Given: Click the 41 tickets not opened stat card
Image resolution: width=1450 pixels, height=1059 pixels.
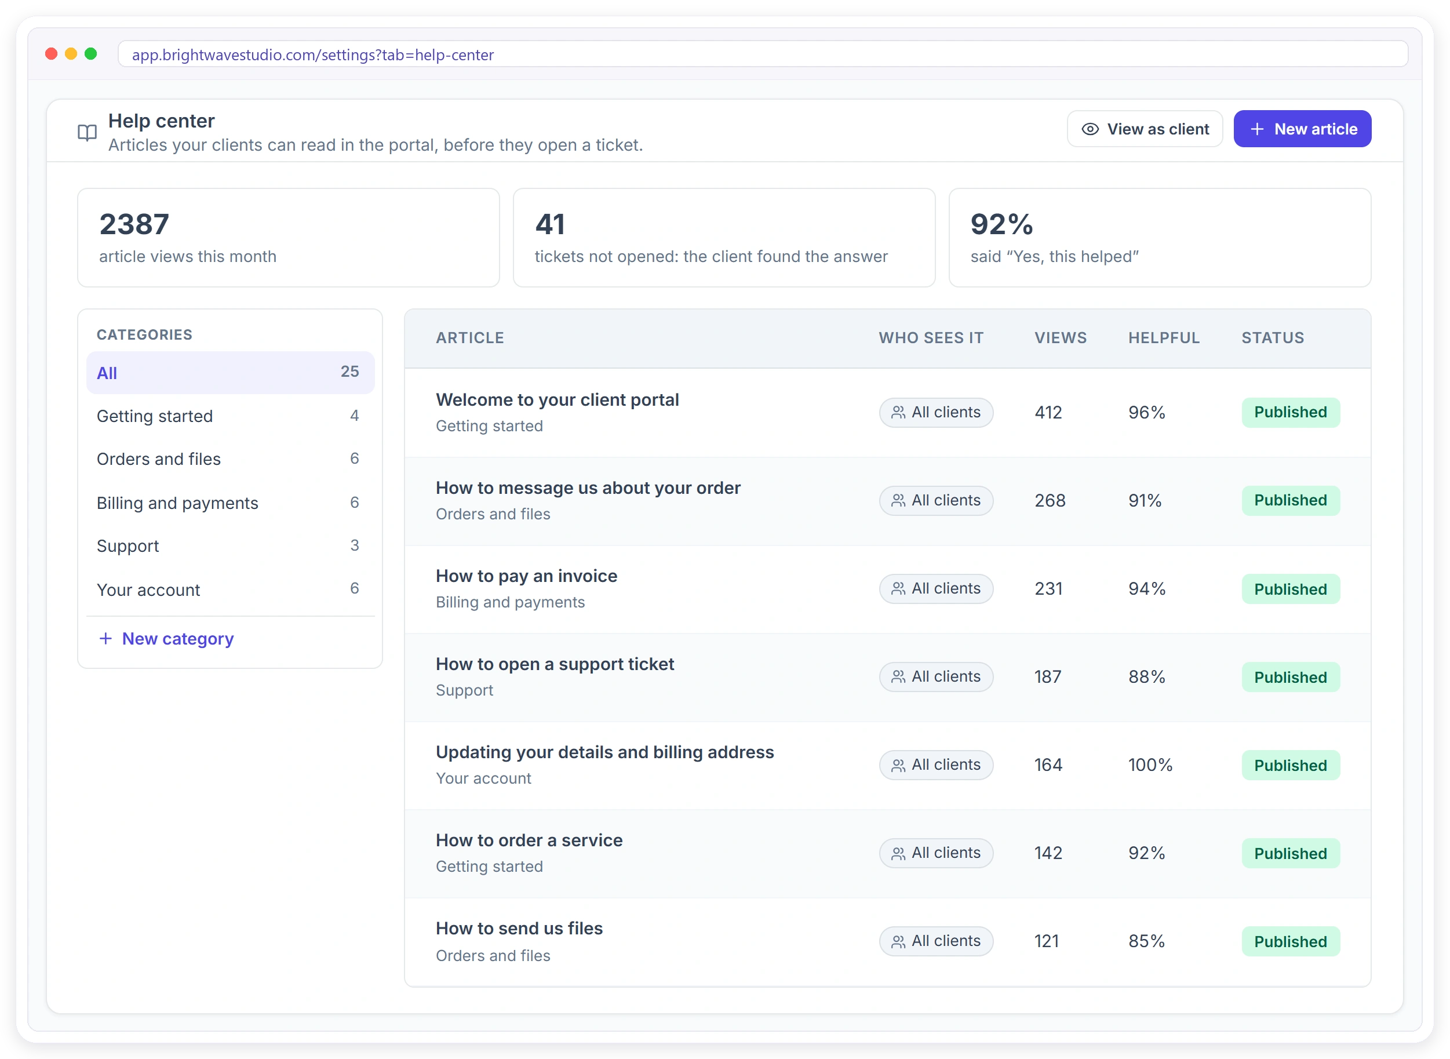Looking at the screenshot, I should point(724,238).
